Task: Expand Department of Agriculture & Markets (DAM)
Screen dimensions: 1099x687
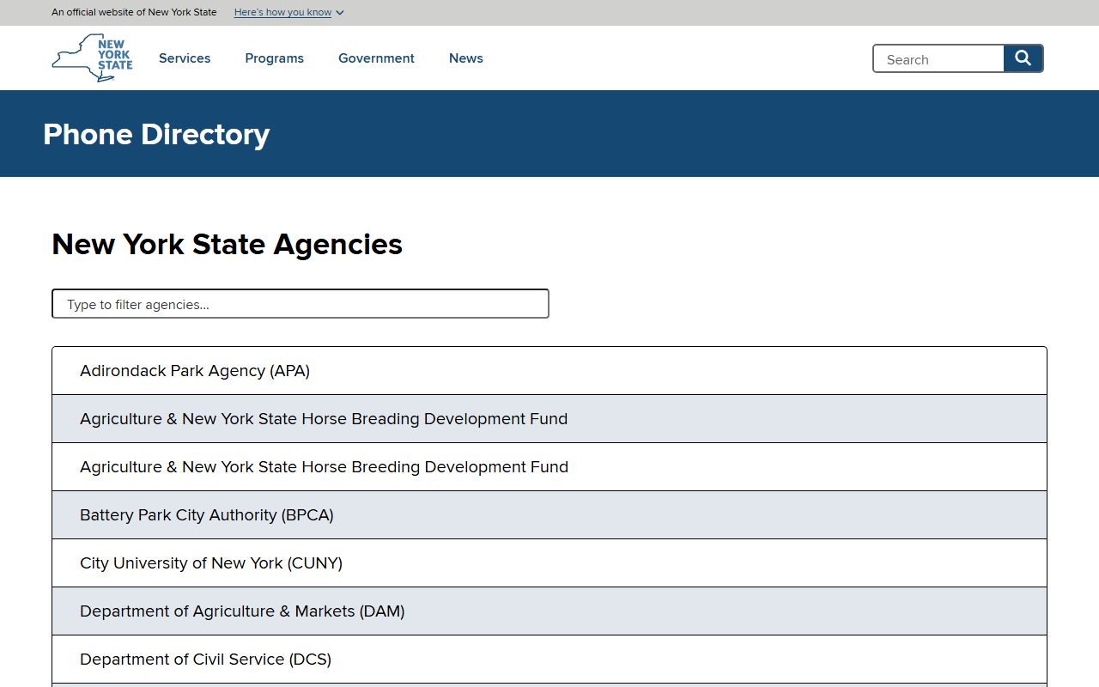Action: (x=549, y=611)
